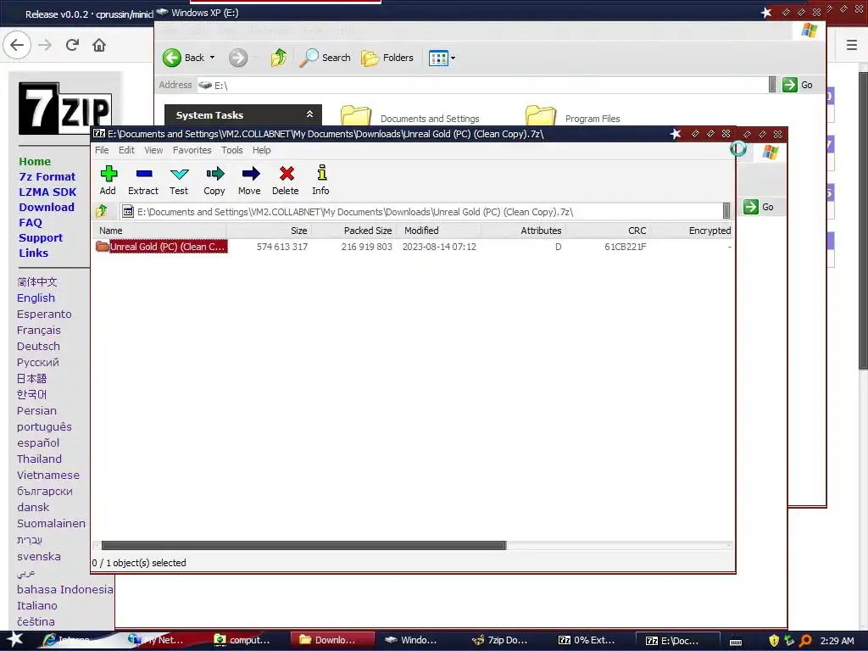This screenshot has height=651, width=868.
Task: Click the Folders button in Explorer toolbar
Action: pyautogui.click(x=387, y=58)
